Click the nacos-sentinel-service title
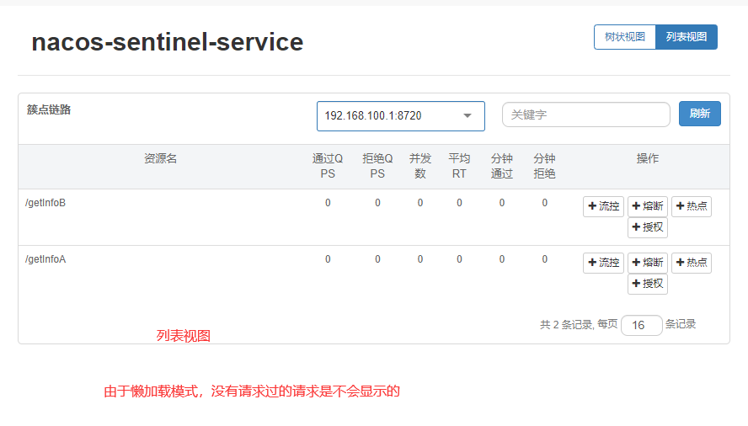Screen dimensions: 748x426 pos(168,42)
